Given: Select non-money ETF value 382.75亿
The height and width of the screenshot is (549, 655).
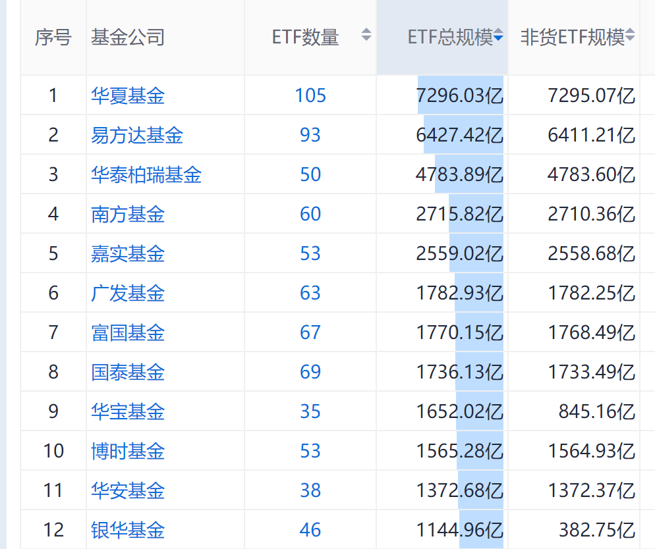Looking at the screenshot, I should click(597, 530).
